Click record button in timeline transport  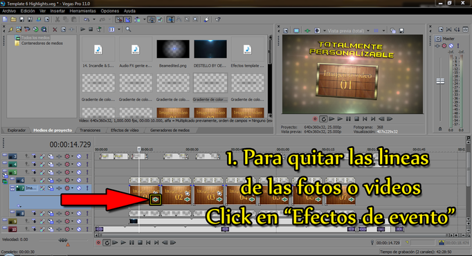pyautogui.click(x=98, y=242)
